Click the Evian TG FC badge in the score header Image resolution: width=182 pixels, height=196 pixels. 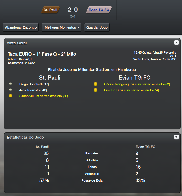tap(99, 10)
